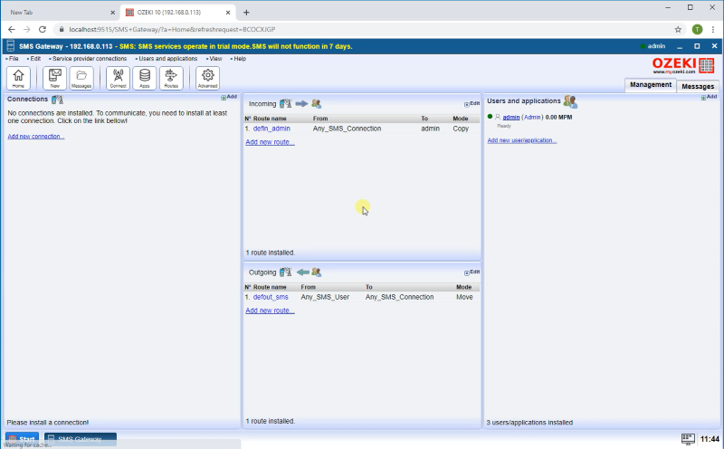Image resolution: width=724 pixels, height=449 pixels.
Task: Open the Apps database toolbar icon
Action: [x=145, y=78]
